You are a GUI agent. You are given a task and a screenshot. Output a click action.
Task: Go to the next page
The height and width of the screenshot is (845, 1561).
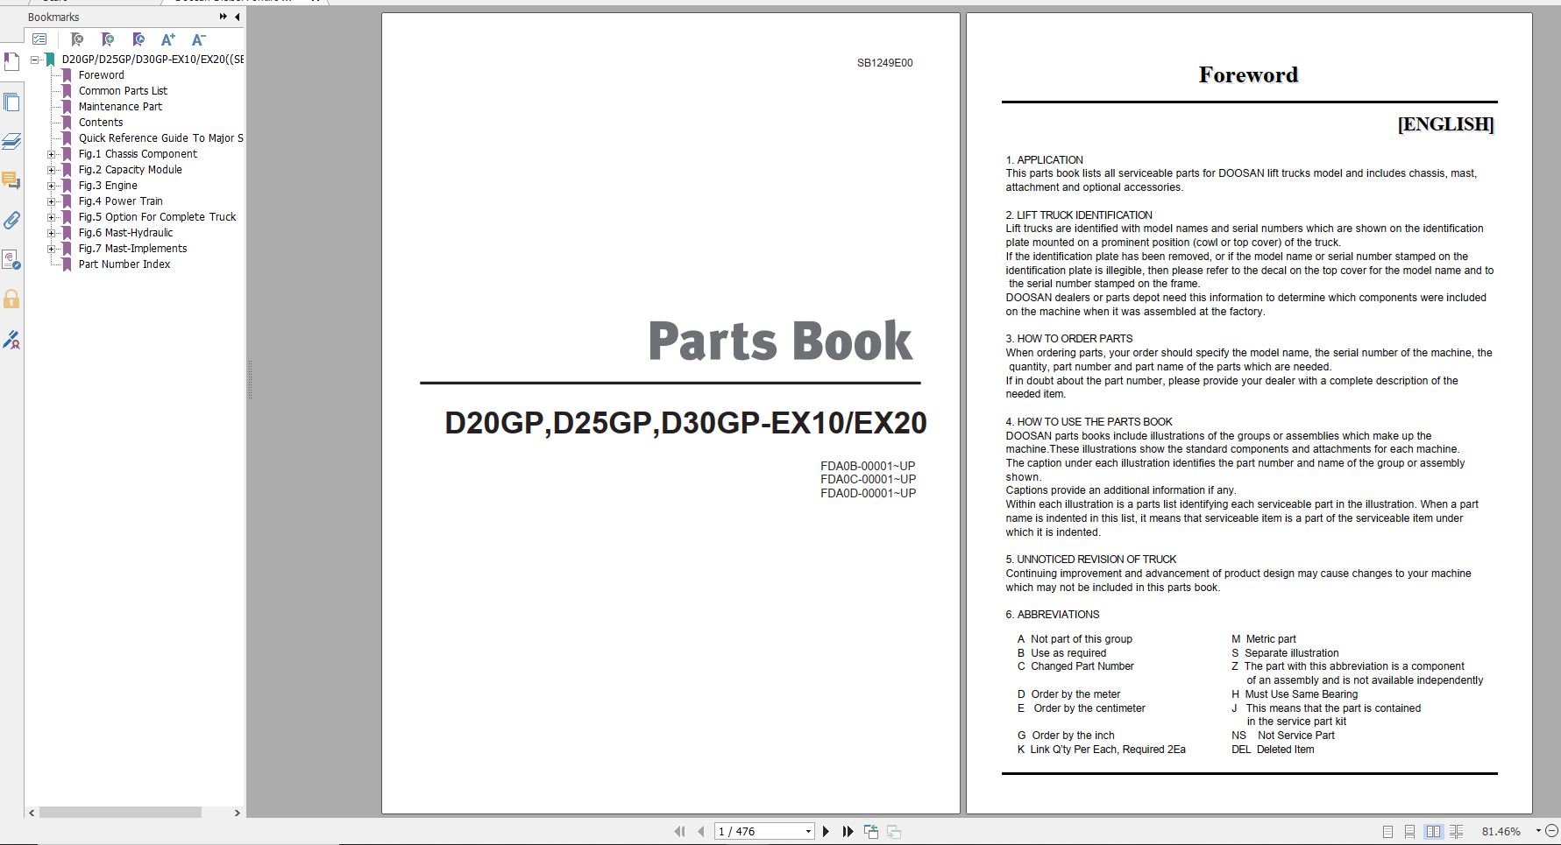pos(825,830)
